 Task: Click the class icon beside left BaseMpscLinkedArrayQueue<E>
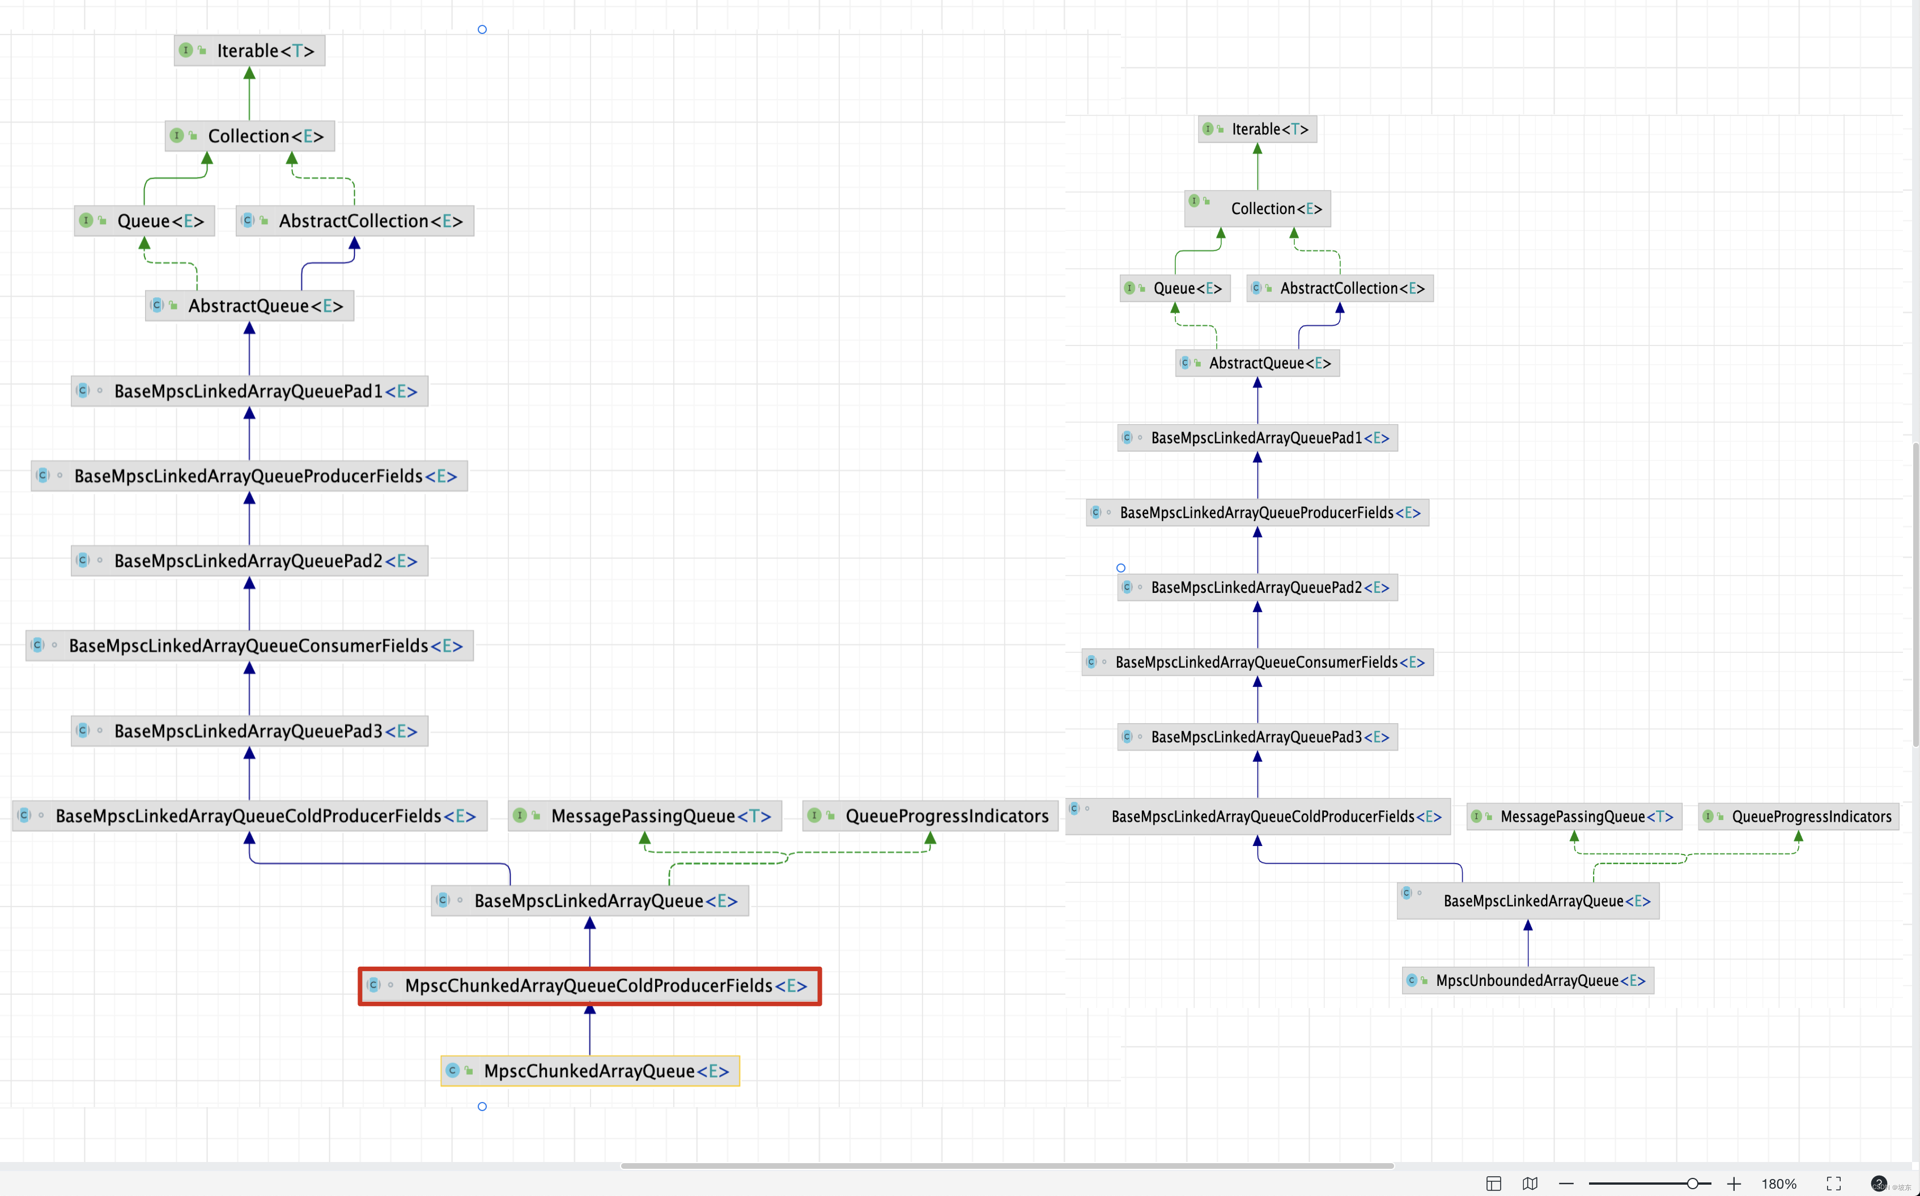point(443,899)
